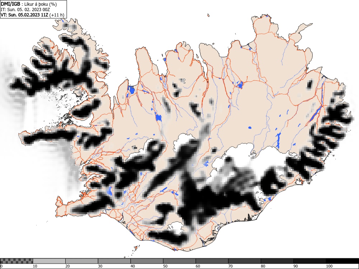Select the lightest gray 10–20 legend swatch
Screen dimensions: 359x269
point(49,261)
